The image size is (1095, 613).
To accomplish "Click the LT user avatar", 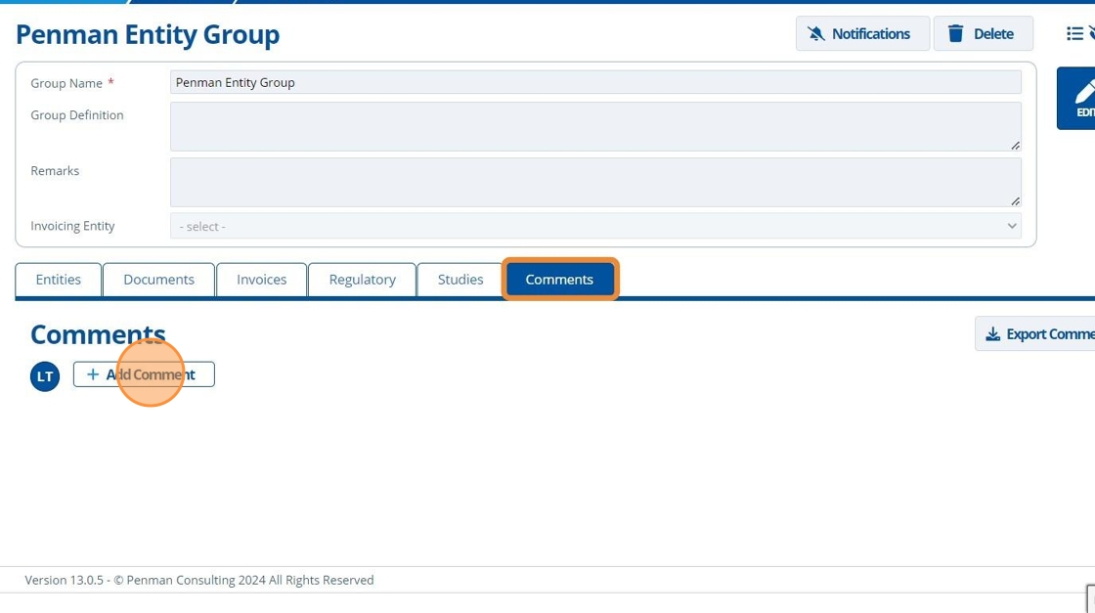I will 45,376.
